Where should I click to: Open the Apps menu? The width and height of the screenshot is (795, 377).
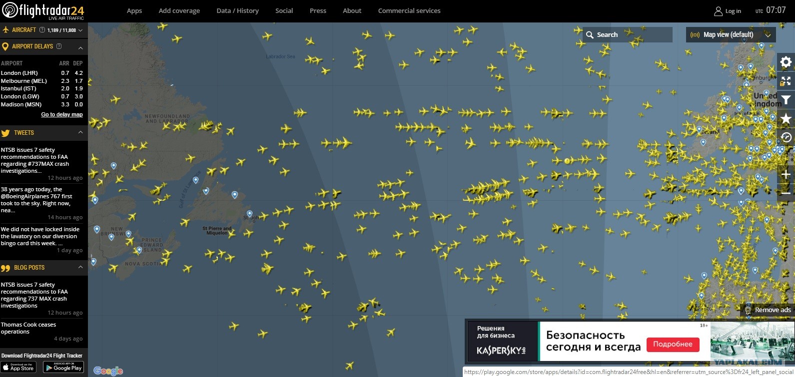click(x=134, y=11)
